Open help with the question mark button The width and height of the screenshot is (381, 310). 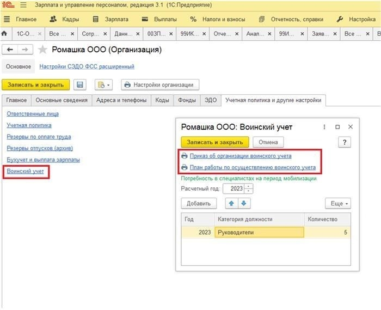[x=345, y=142]
